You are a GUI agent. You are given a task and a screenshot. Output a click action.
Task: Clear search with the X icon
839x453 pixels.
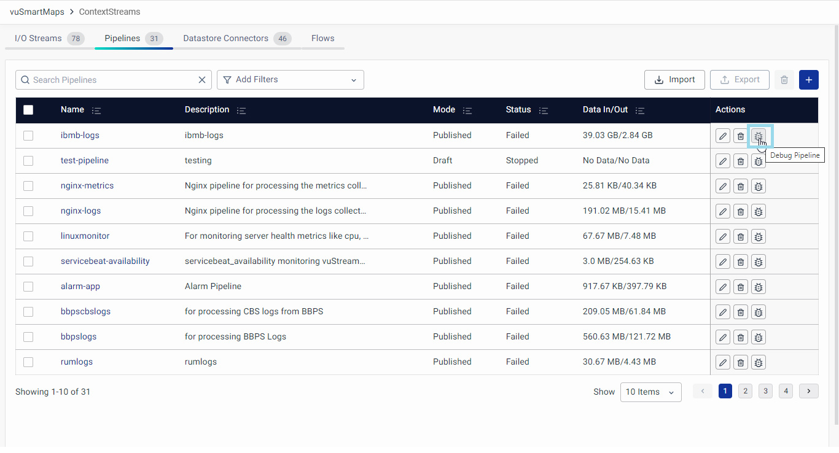[202, 80]
